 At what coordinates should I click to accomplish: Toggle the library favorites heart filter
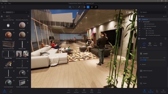click(29, 16)
